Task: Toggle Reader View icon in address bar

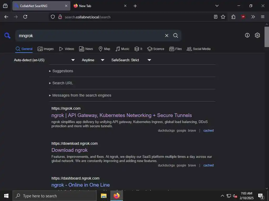Action: 216,17
